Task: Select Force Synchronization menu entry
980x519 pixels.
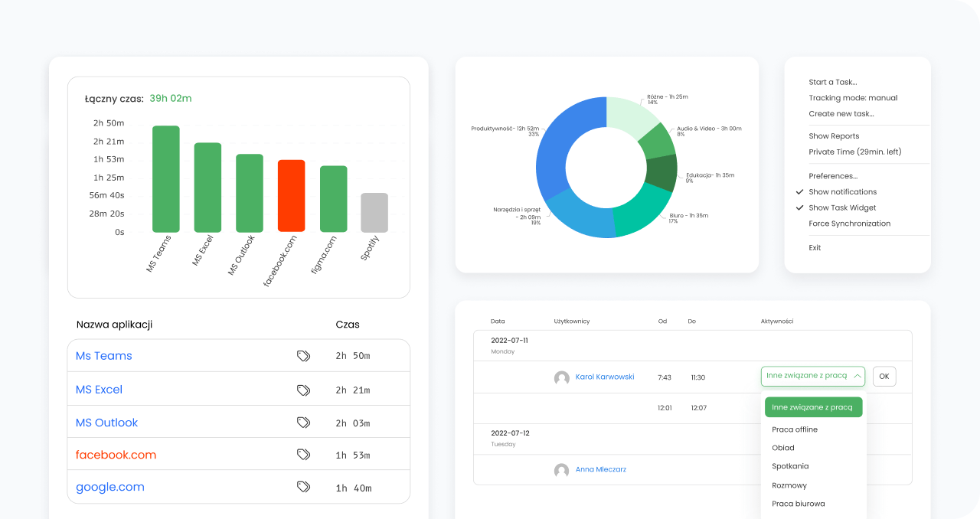Action: (849, 224)
